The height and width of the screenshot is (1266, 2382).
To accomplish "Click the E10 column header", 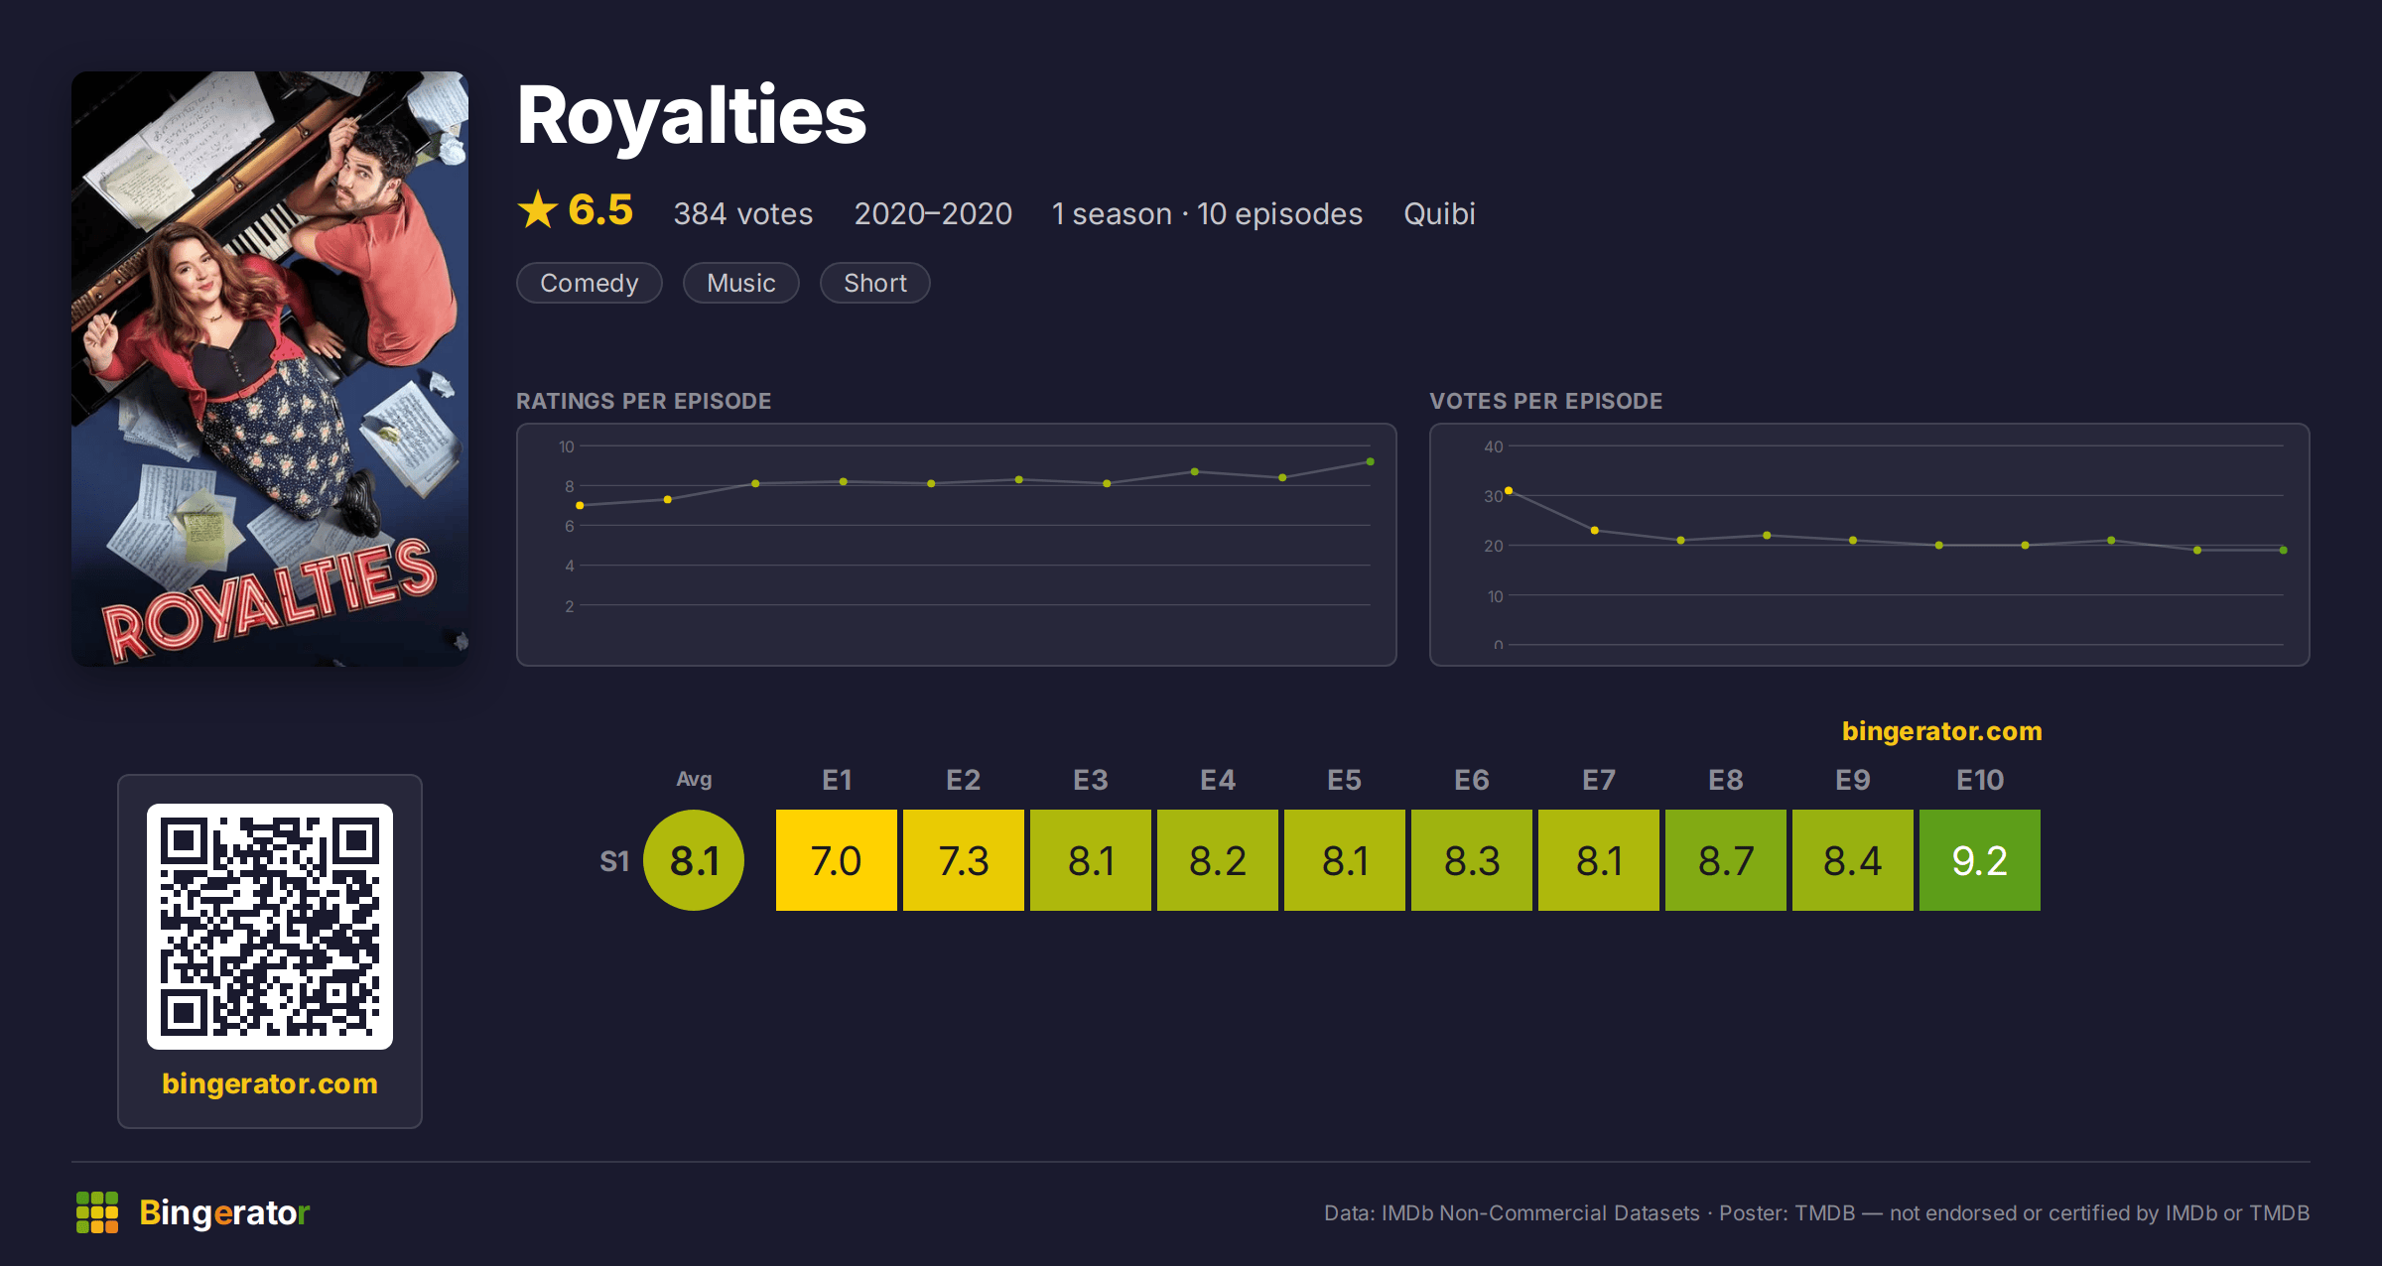I will [x=1980, y=780].
